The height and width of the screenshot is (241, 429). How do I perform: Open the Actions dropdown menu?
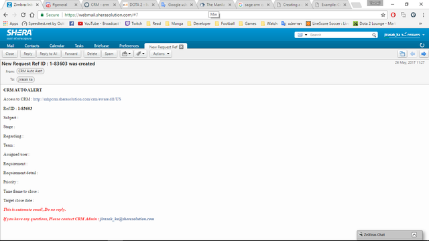[x=161, y=54]
